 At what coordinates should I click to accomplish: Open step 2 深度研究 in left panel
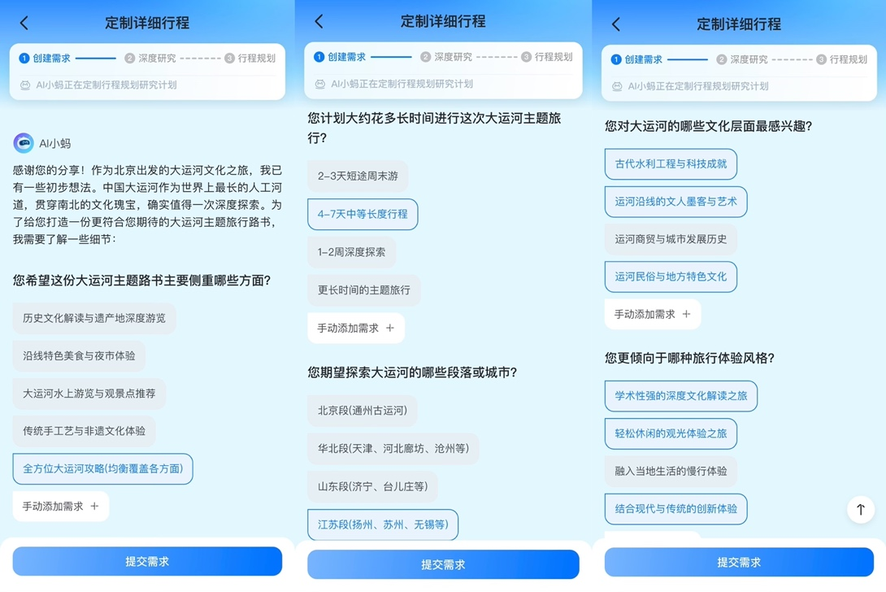point(150,59)
